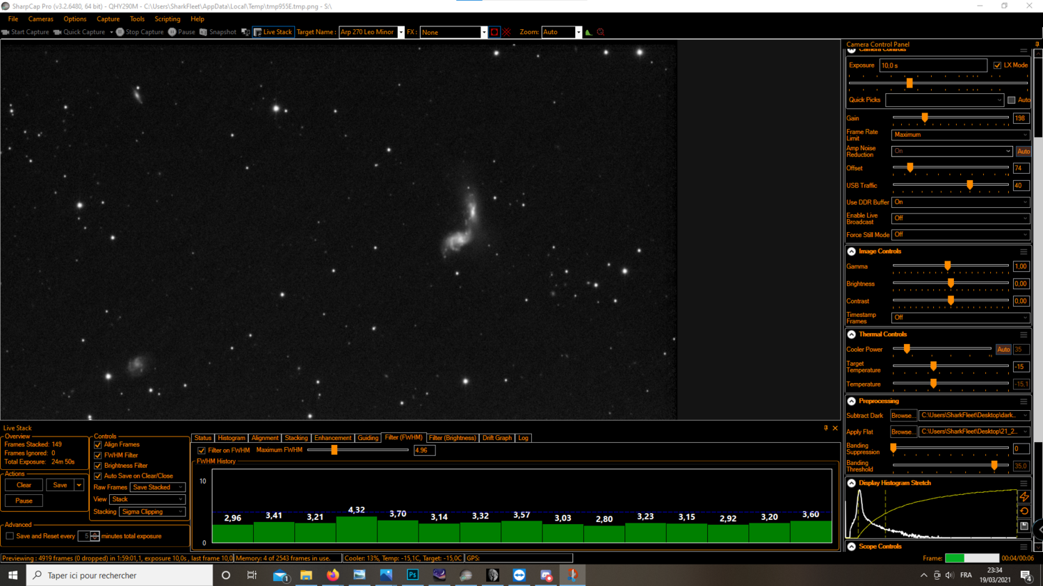Enable Save and Reset every checkbox
Image resolution: width=1043 pixels, height=586 pixels.
click(x=10, y=536)
